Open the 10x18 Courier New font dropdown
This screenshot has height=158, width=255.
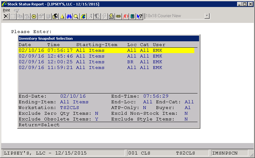click(207, 16)
